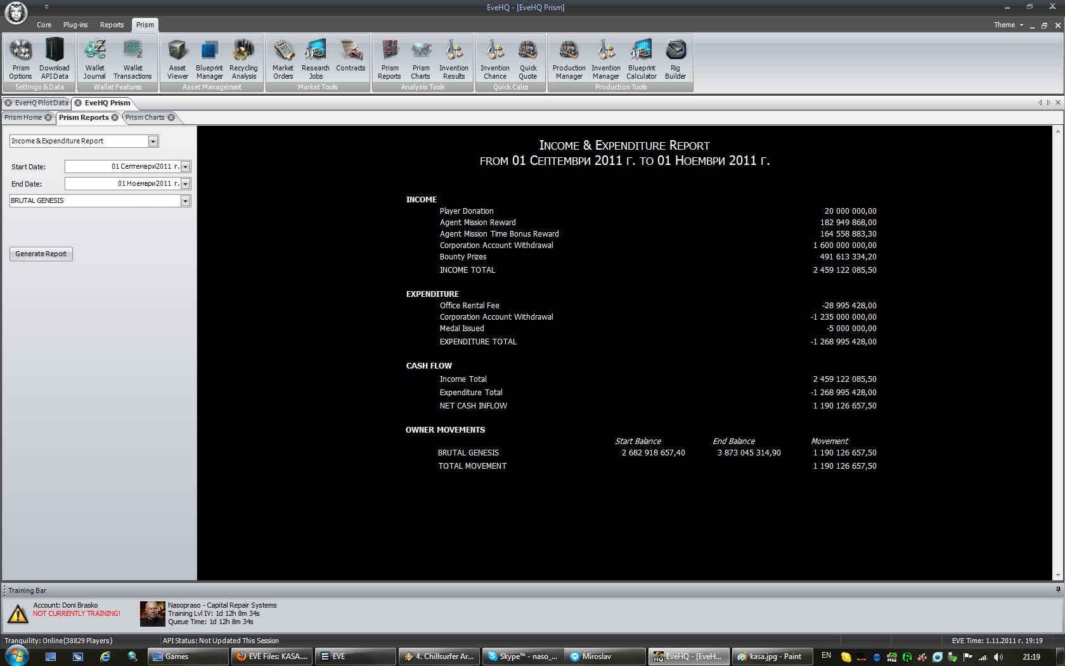Open the Production Manager
This screenshot has height=666, width=1065.
tap(569, 58)
